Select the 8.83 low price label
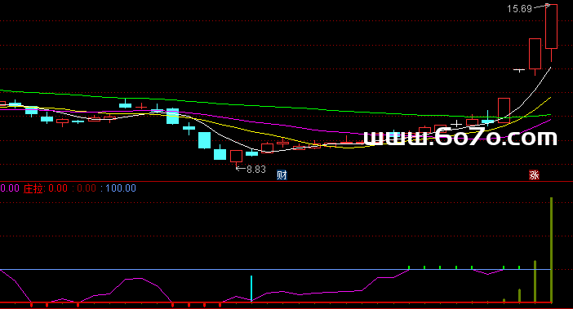This screenshot has height=309, width=573. (256, 170)
